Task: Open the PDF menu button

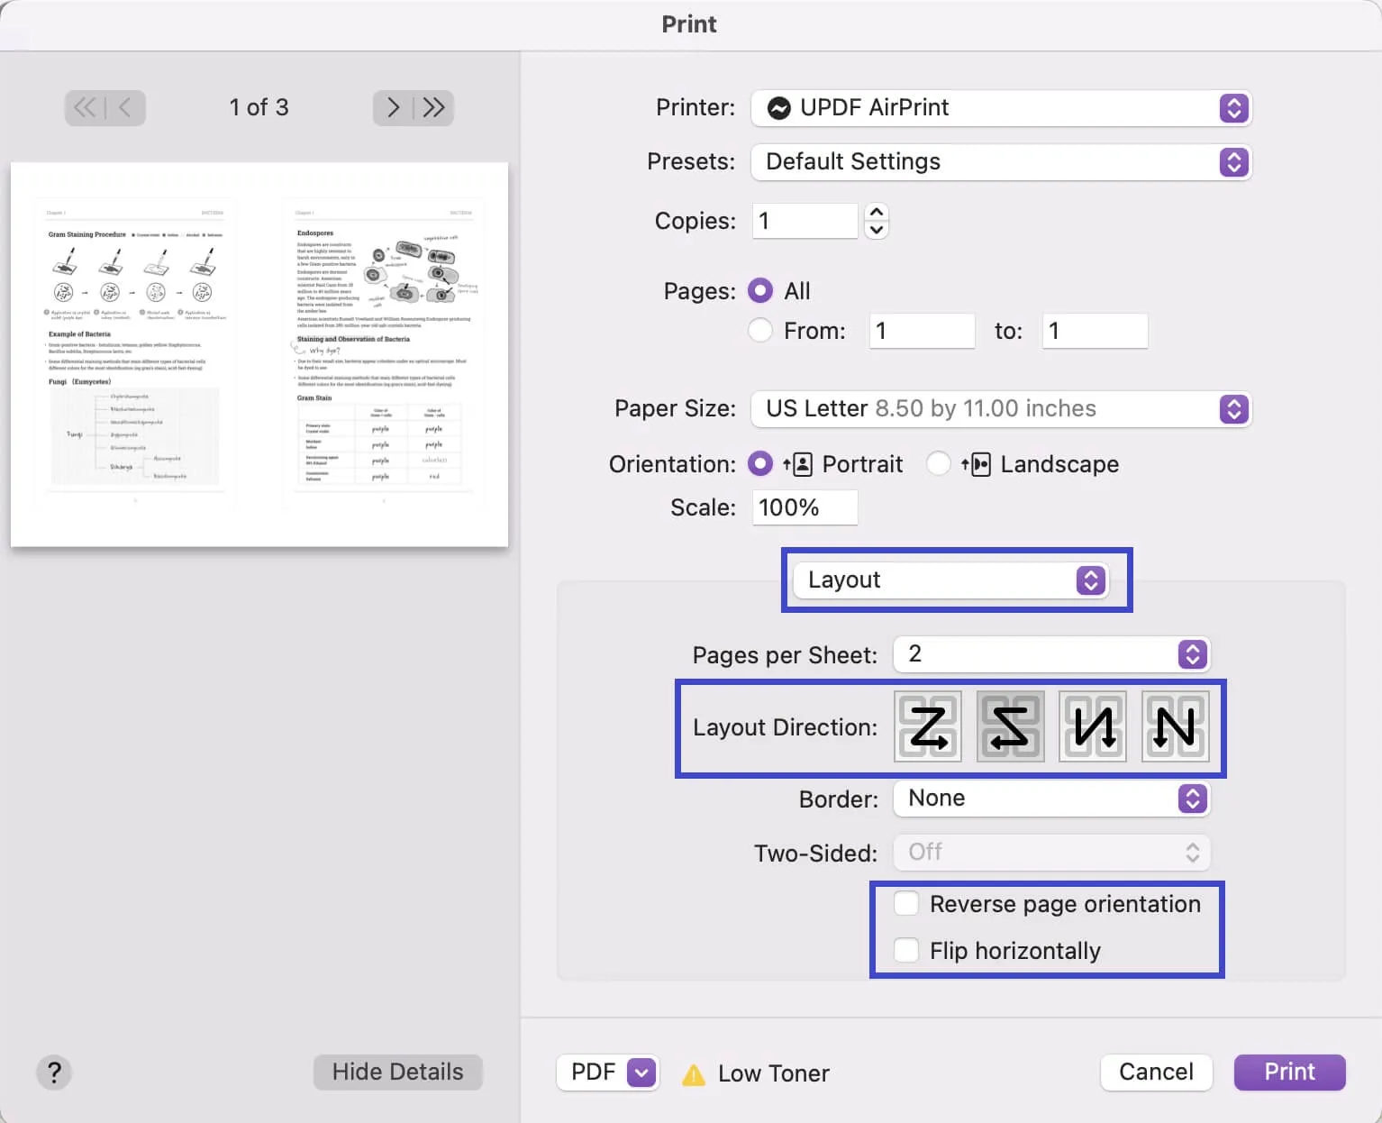Action: [641, 1073]
